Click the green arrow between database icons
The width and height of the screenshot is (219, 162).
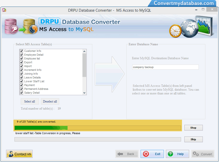click(x=22, y=30)
